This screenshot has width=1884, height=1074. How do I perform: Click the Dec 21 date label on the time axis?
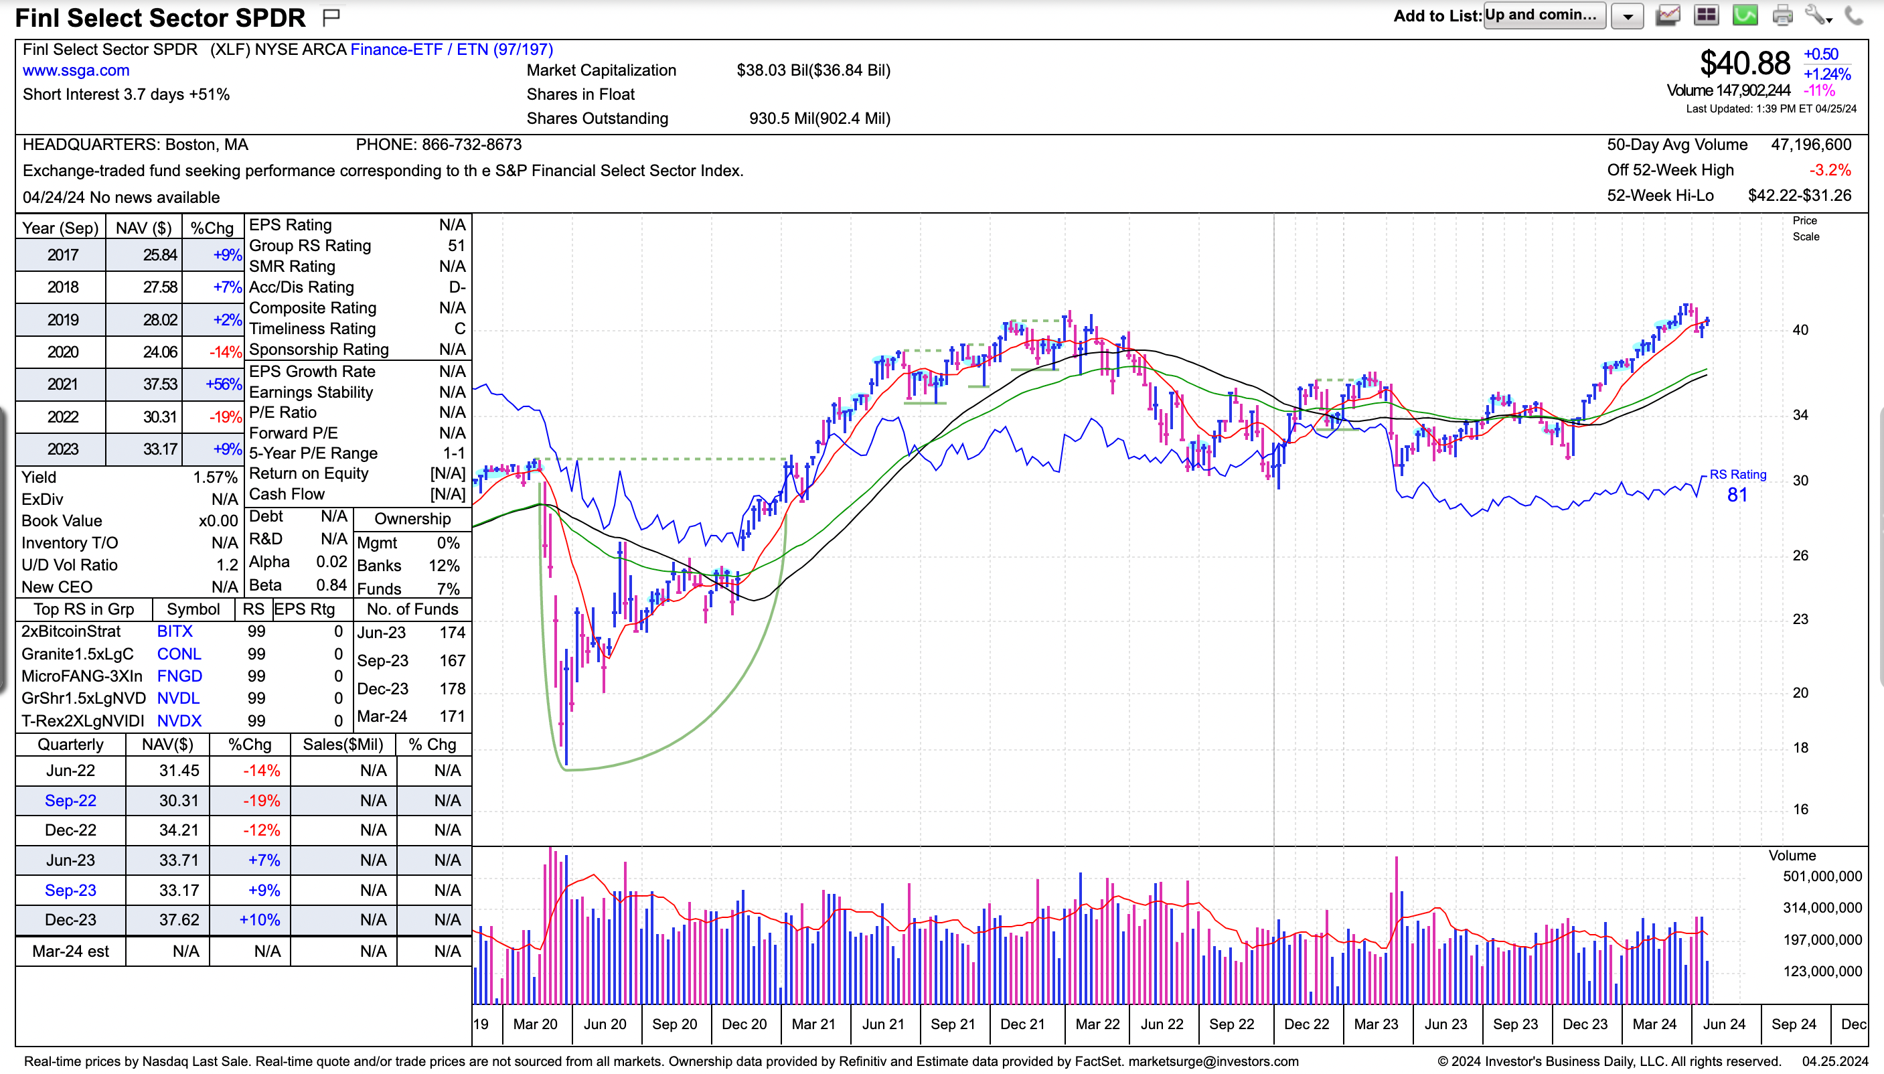pos(1022,1024)
